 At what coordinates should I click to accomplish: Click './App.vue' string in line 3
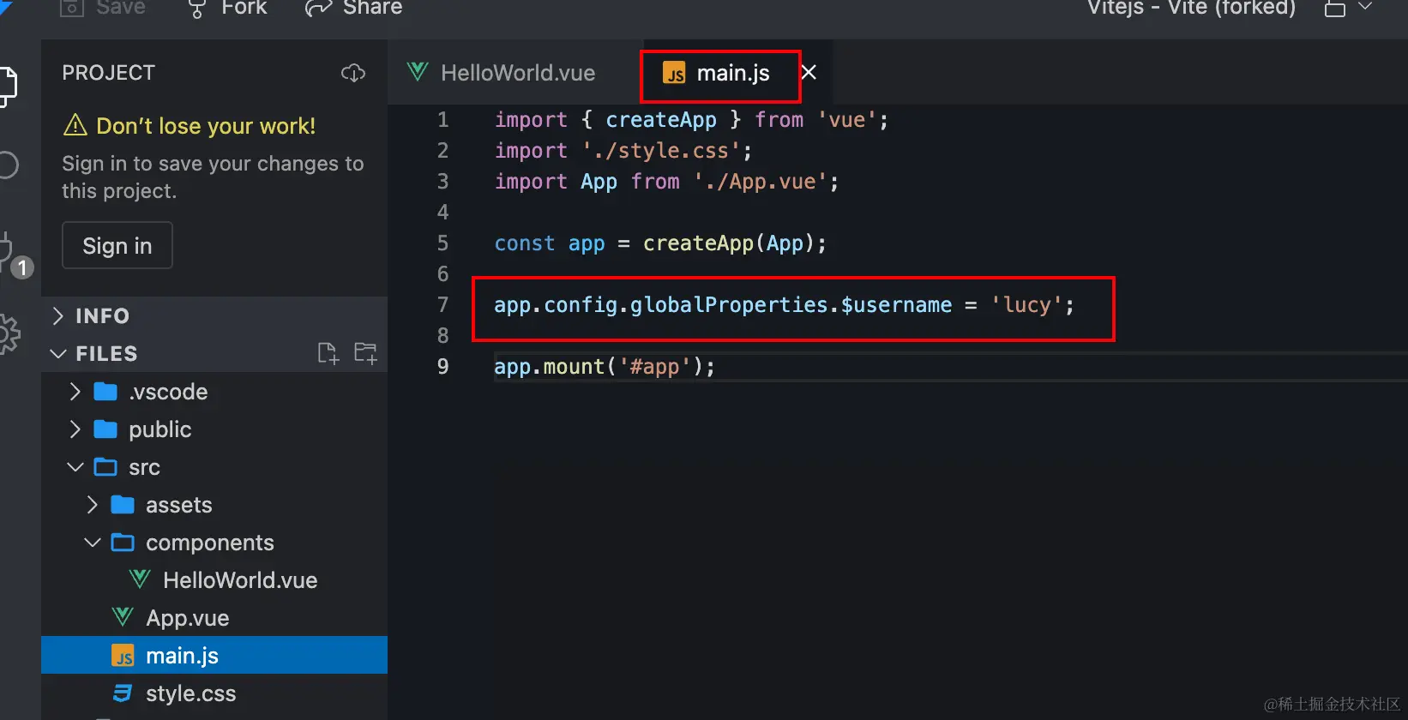click(x=761, y=182)
